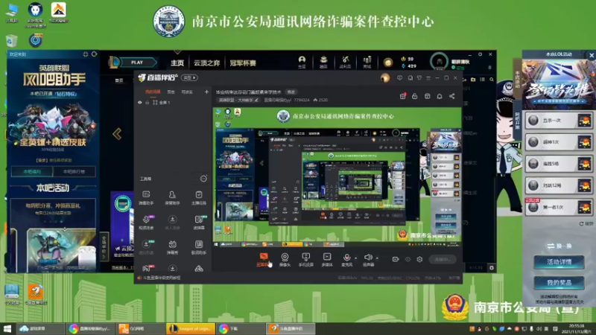Screen dimensions: 596x335
Task: Click the PLAY button in League client
Action: (x=137, y=63)
